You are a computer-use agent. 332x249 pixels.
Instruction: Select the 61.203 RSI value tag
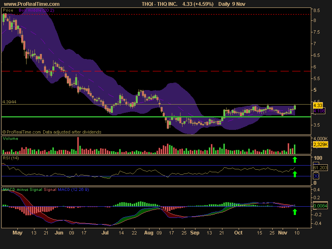(x=320, y=168)
